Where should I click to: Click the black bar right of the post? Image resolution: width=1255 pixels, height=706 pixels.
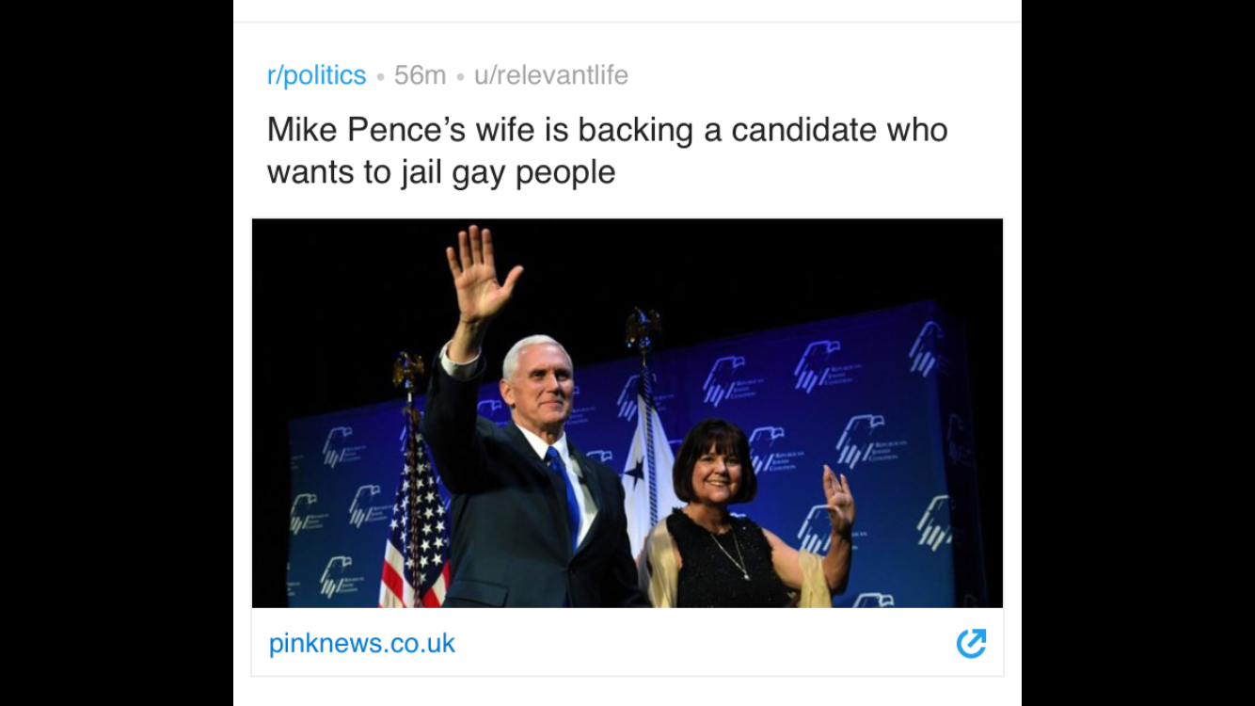(x=1138, y=353)
